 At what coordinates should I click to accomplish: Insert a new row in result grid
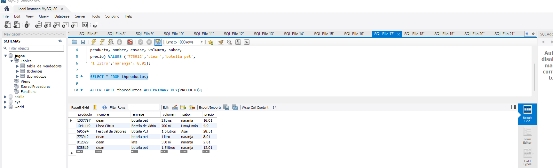(x=183, y=107)
